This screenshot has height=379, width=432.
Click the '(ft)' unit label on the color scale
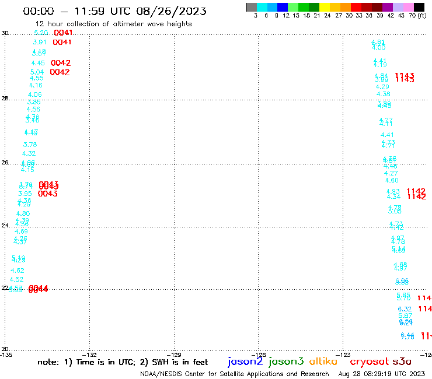(x=422, y=15)
